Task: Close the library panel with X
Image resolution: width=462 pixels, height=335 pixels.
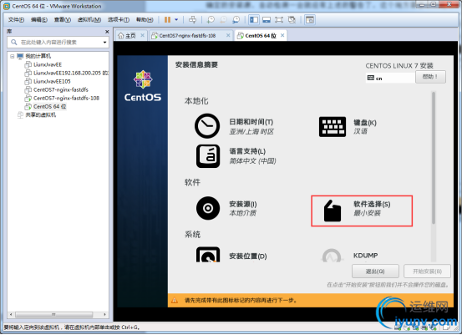Action: 107,32
